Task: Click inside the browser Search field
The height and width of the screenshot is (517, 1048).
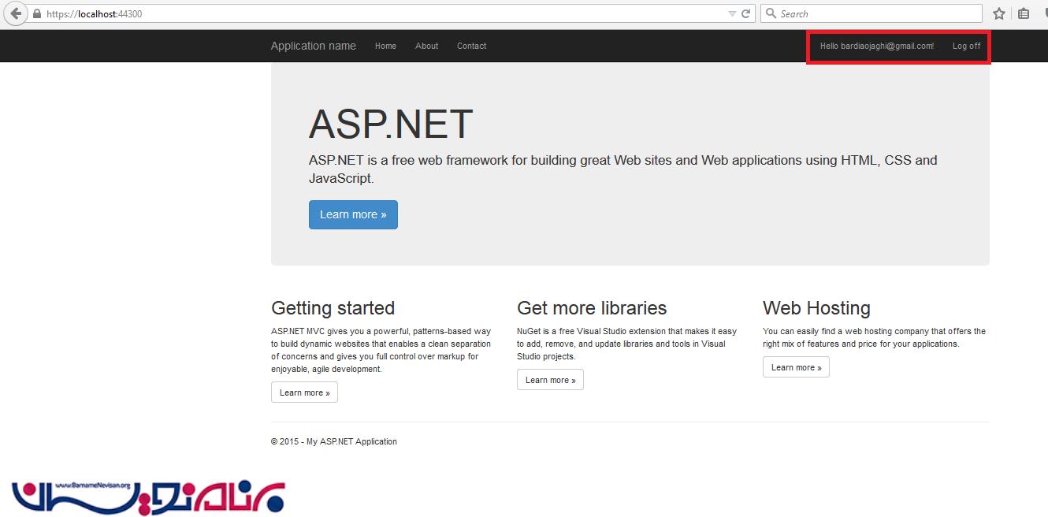Action: pyautogui.click(x=875, y=13)
